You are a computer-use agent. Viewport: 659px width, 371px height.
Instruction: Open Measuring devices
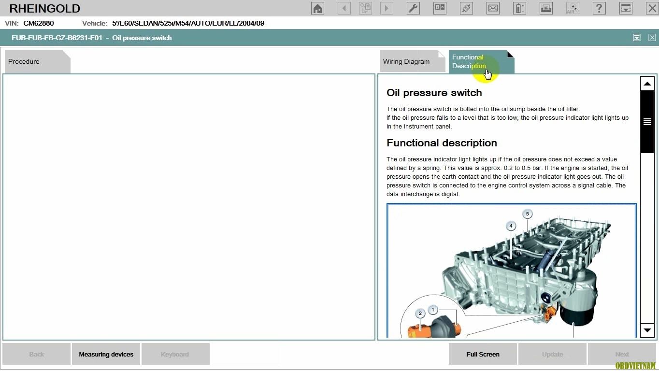coord(106,354)
